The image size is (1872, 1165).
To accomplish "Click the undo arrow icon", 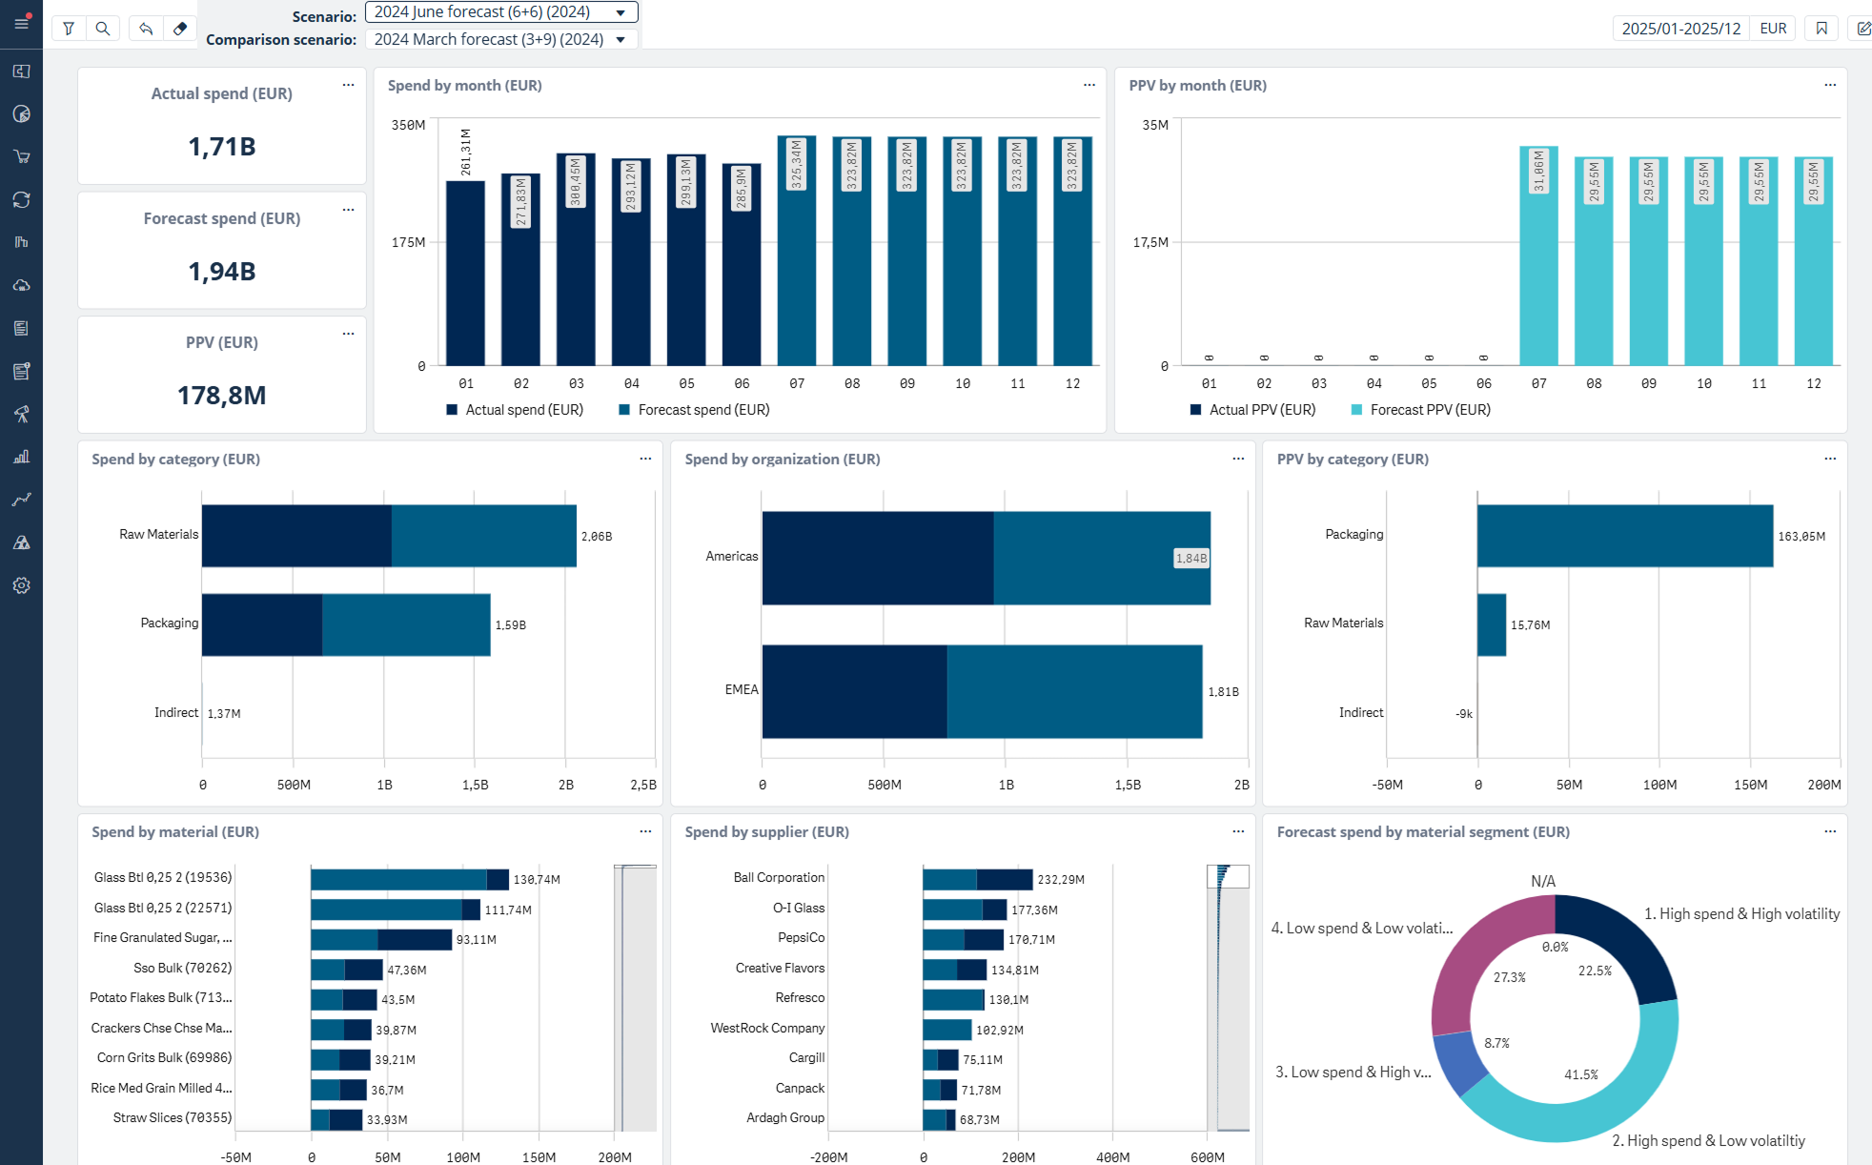I will tap(146, 29).
